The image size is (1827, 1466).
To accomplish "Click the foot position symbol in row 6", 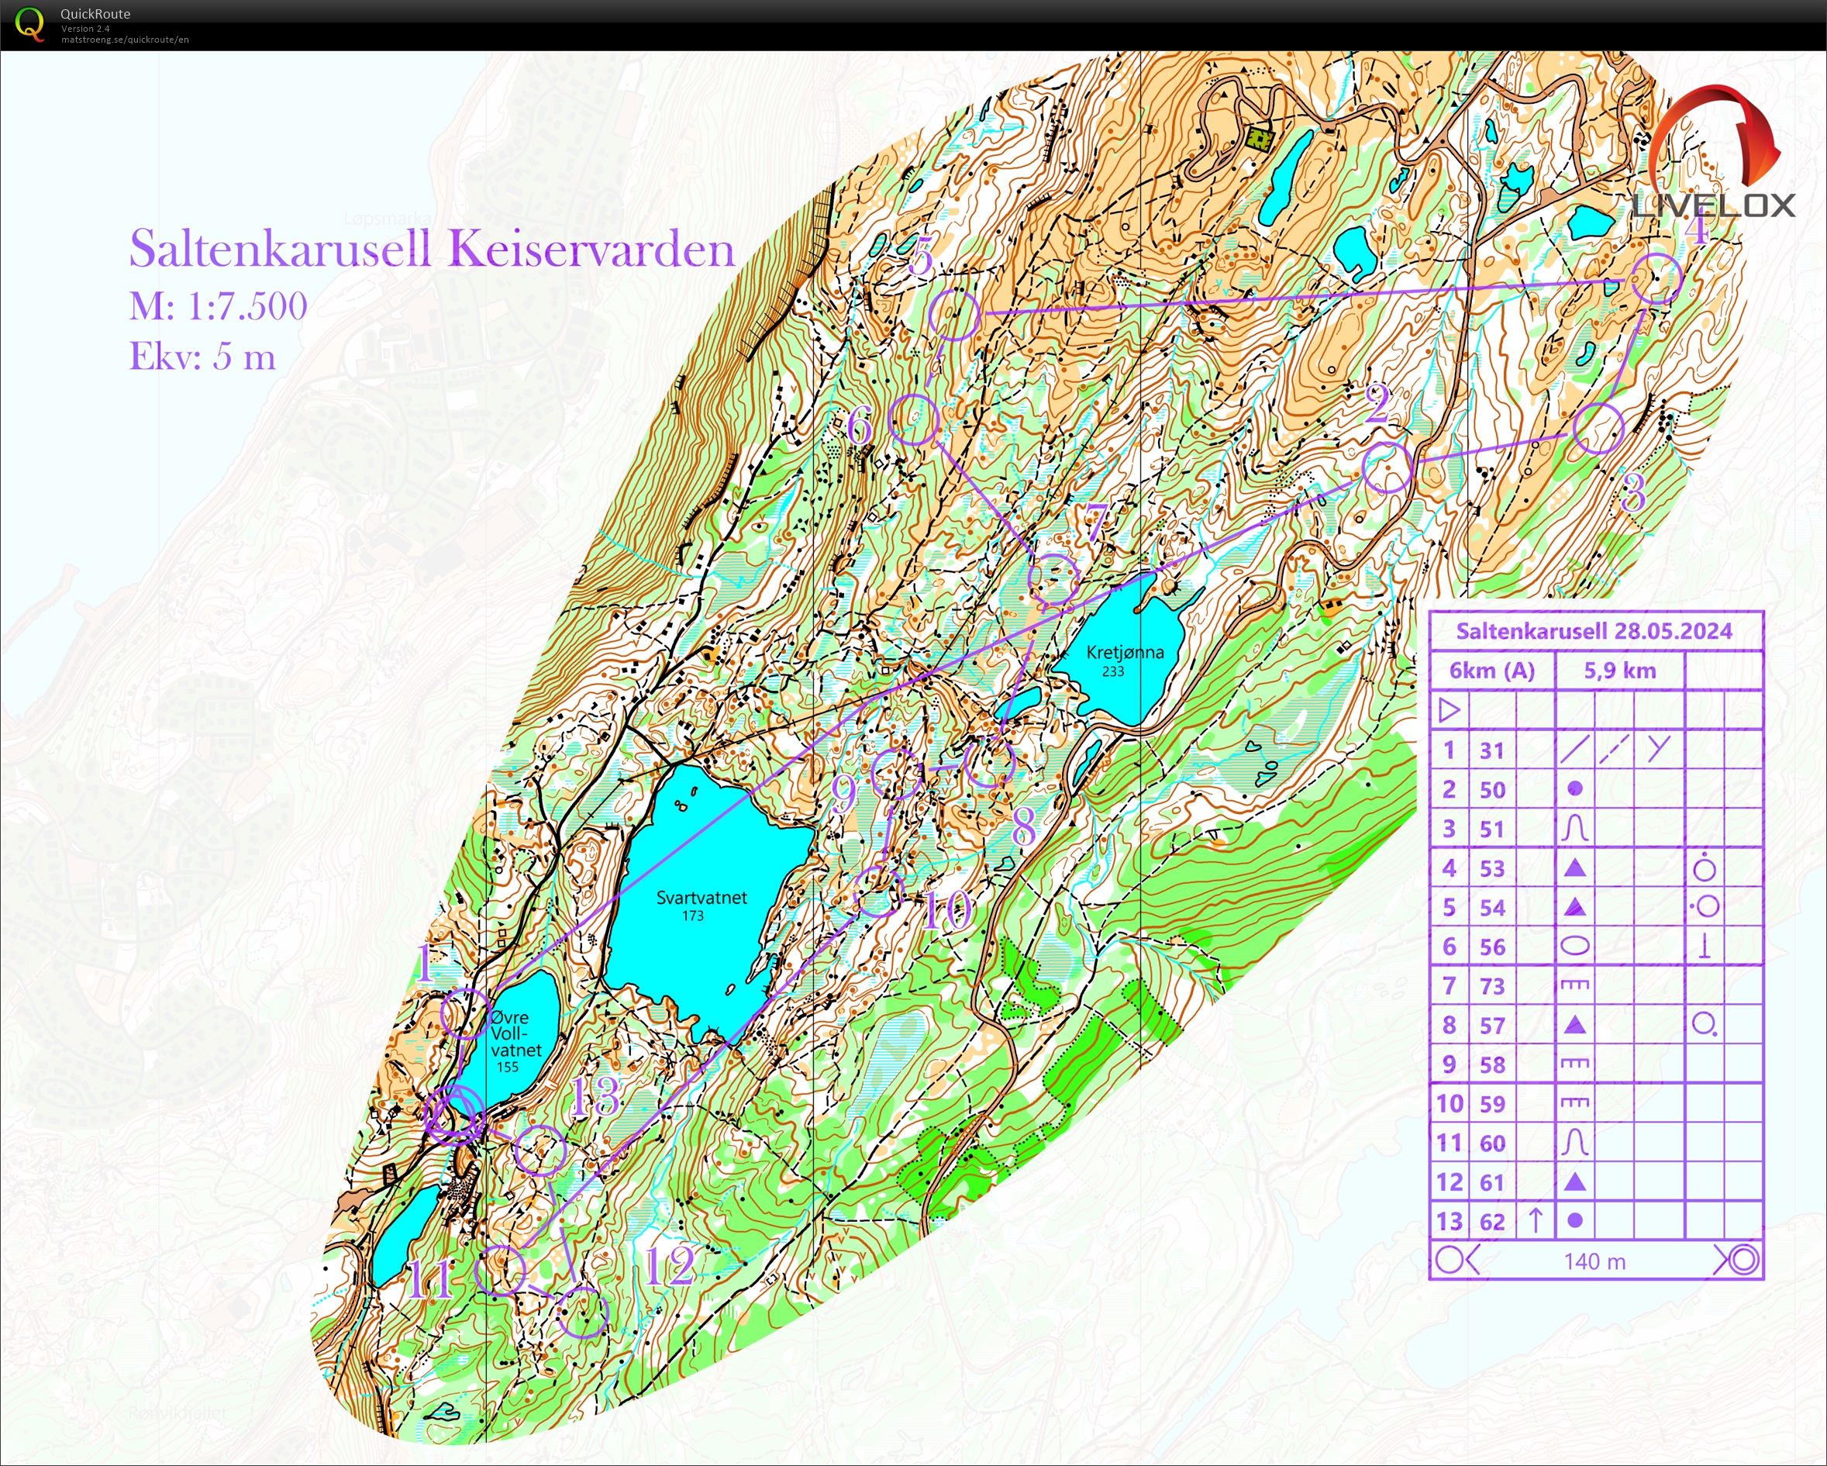I will (x=1704, y=946).
